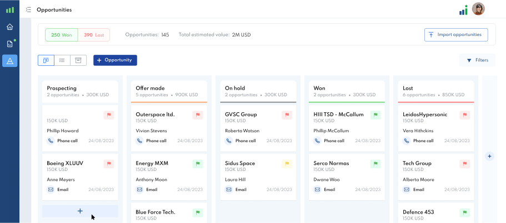
Task: Click red flag on Outerspace ltd. card
Action: point(198,115)
